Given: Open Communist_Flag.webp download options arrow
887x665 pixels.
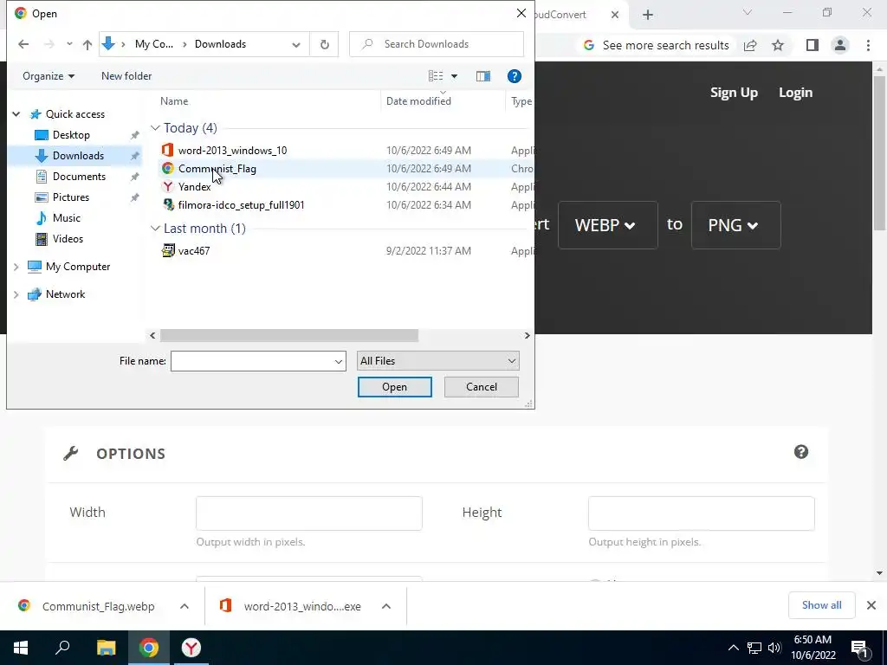Looking at the screenshot, I should [x=185, y=606].
